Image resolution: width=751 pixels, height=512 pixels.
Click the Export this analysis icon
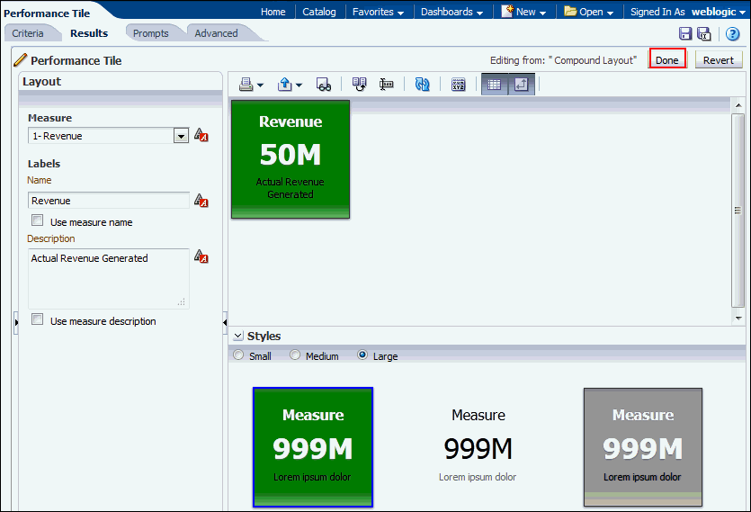coord(285,85)
